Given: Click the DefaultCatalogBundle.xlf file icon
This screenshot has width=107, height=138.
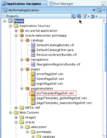Looking at the screenshot, I should coord(33,45).
